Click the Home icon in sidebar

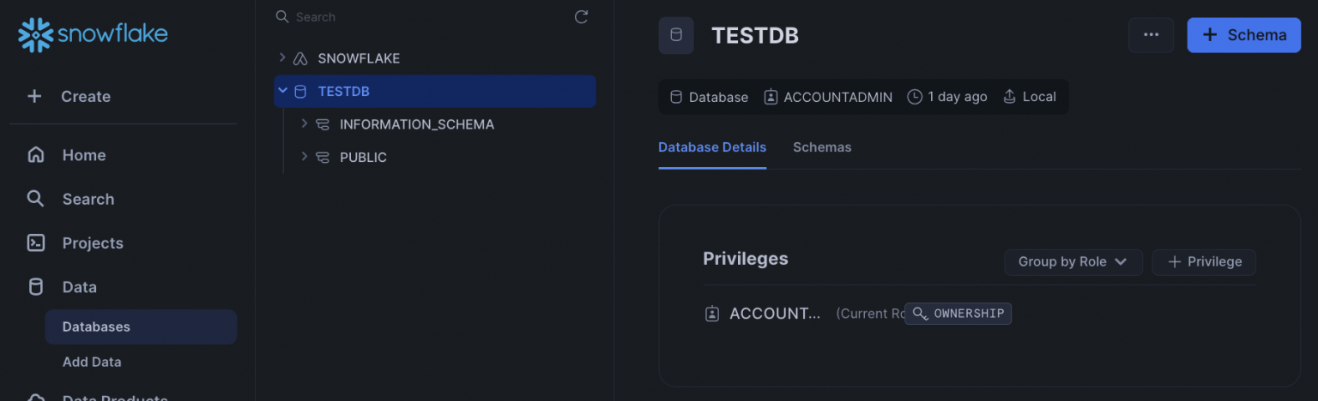click(35, 155)
